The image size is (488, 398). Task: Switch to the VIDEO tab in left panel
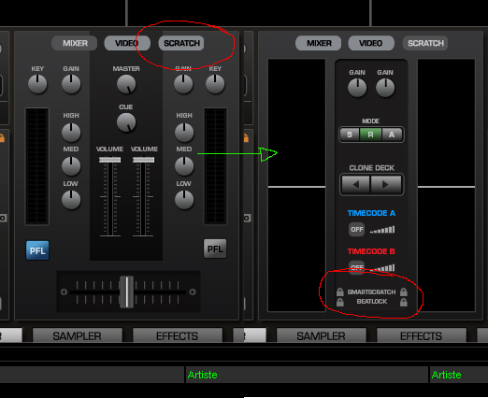[127, 43]
